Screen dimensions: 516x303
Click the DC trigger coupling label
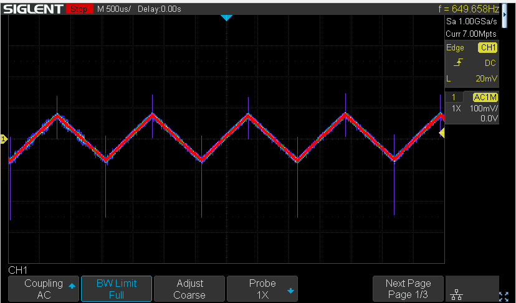click(x=490, y=63)
